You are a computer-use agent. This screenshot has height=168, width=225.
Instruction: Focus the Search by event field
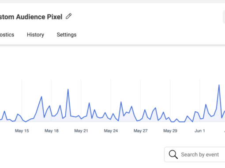[195, 154]
